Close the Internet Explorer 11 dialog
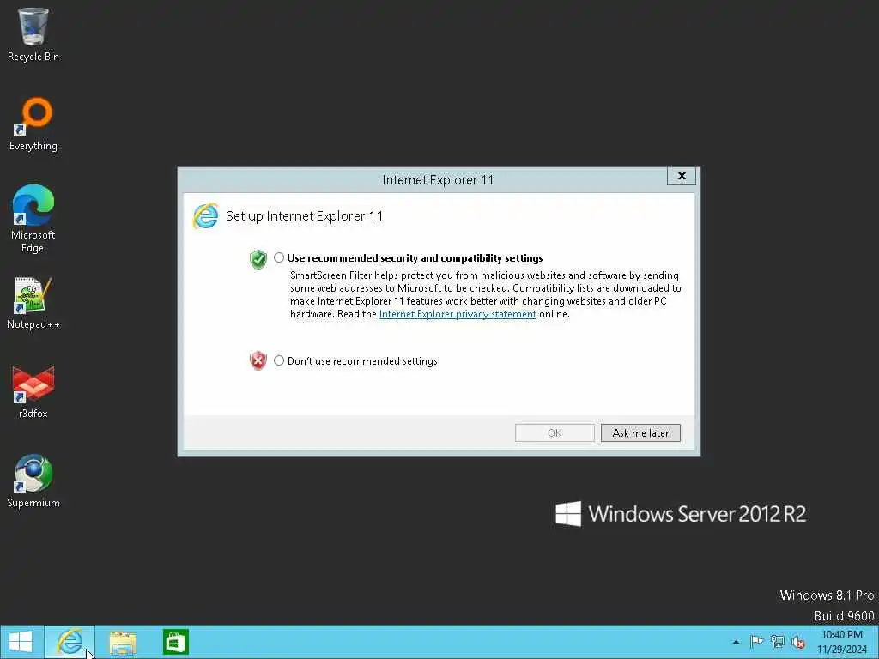Viewport: 879px width, 659px height. (x=681, y=176)
